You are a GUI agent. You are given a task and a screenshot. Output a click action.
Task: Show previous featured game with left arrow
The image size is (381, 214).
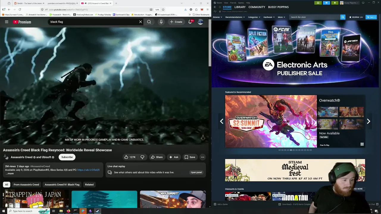tap(221, 121)
